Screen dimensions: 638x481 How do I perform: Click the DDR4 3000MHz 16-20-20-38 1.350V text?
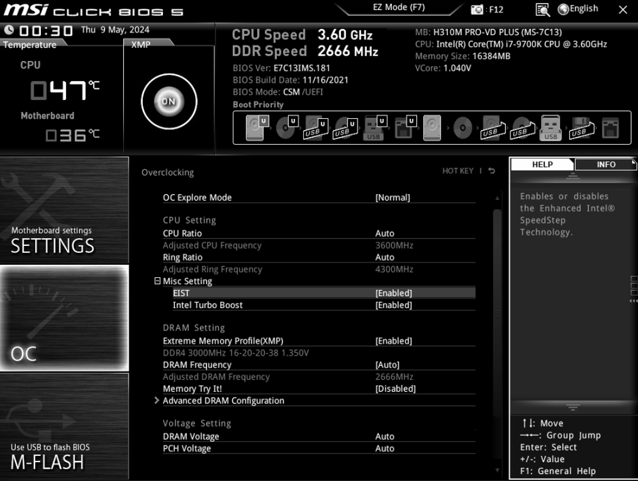click(235, 353)
